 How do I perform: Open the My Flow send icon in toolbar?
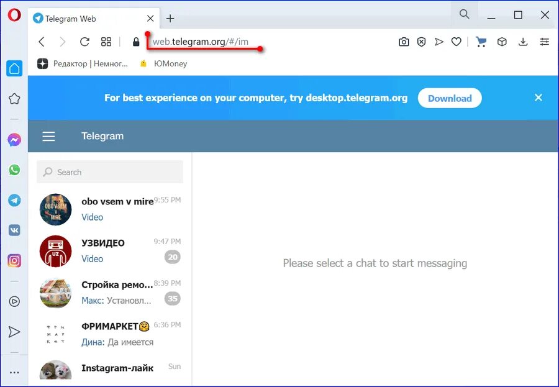click(x=439, y=42)
